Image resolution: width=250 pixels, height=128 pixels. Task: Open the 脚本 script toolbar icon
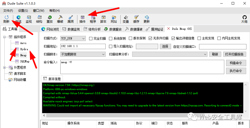(103, 19)
